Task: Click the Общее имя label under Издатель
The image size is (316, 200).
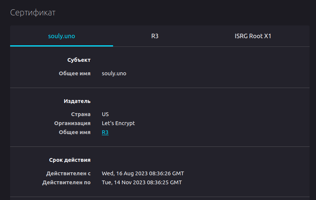Action: 75,132
